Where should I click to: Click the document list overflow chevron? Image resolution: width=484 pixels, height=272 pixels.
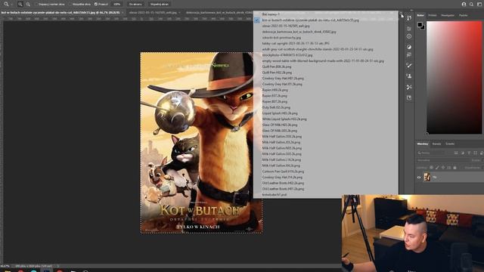tap(401, 13)
